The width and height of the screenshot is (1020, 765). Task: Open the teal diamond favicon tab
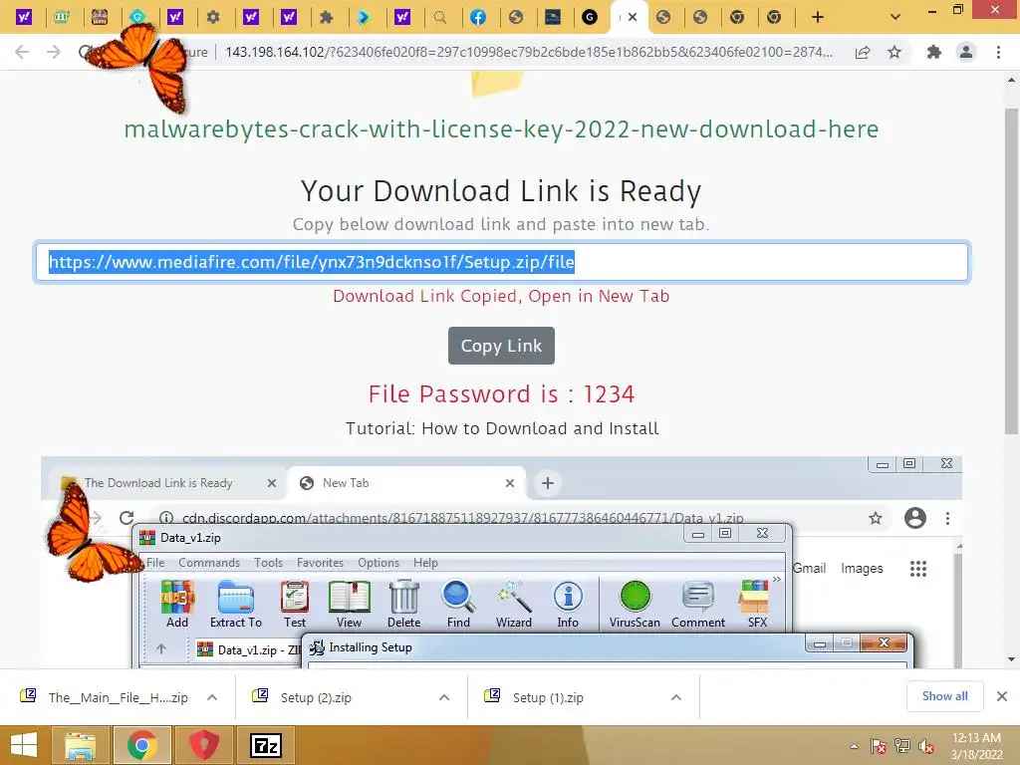137,18
